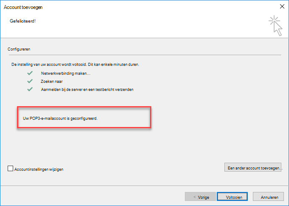The width and height of the screenshot is (289, 206).
Task: Click the 'Gefeliciteerd!' heading
Action: pos(23,21)
